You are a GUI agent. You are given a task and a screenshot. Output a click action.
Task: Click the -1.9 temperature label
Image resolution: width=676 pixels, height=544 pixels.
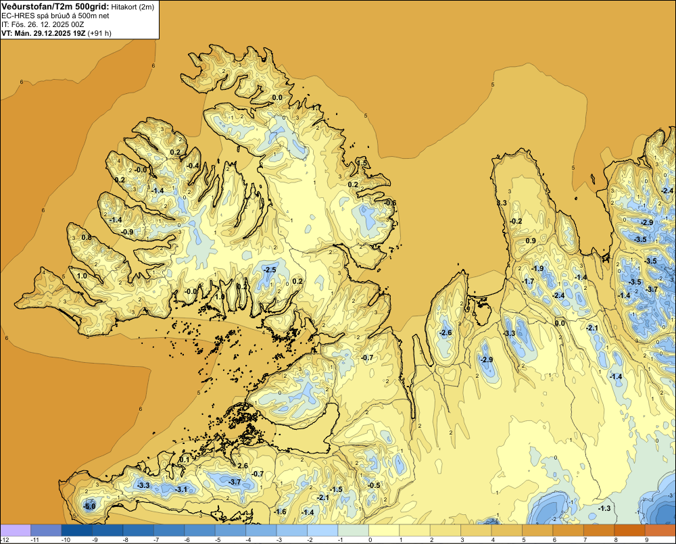pos(537,268)
